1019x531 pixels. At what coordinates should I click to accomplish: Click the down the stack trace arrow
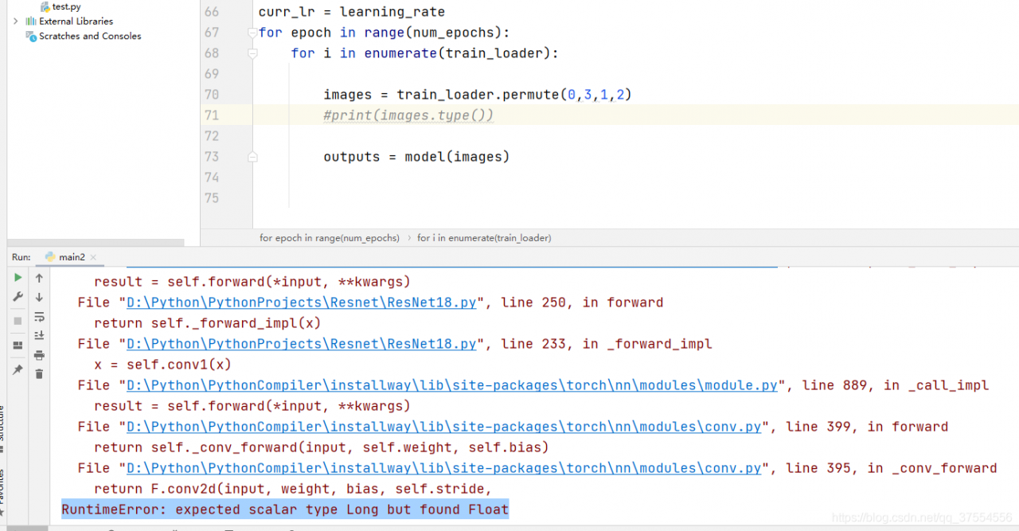click(39, 297)
